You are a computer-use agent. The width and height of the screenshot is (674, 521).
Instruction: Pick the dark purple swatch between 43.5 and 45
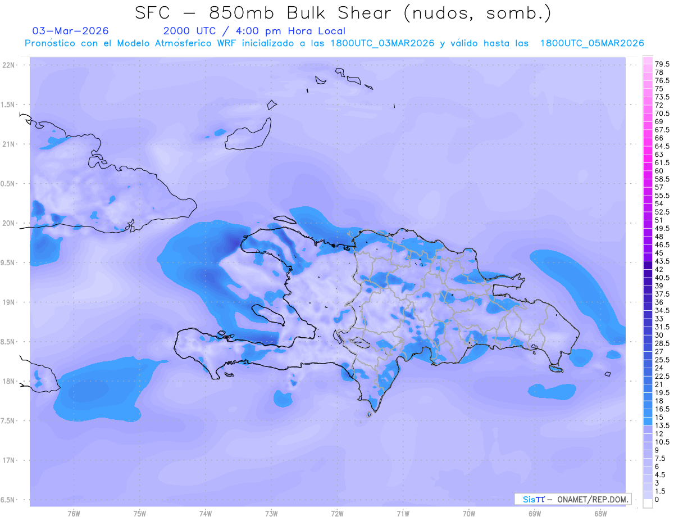tap(648, 257)
